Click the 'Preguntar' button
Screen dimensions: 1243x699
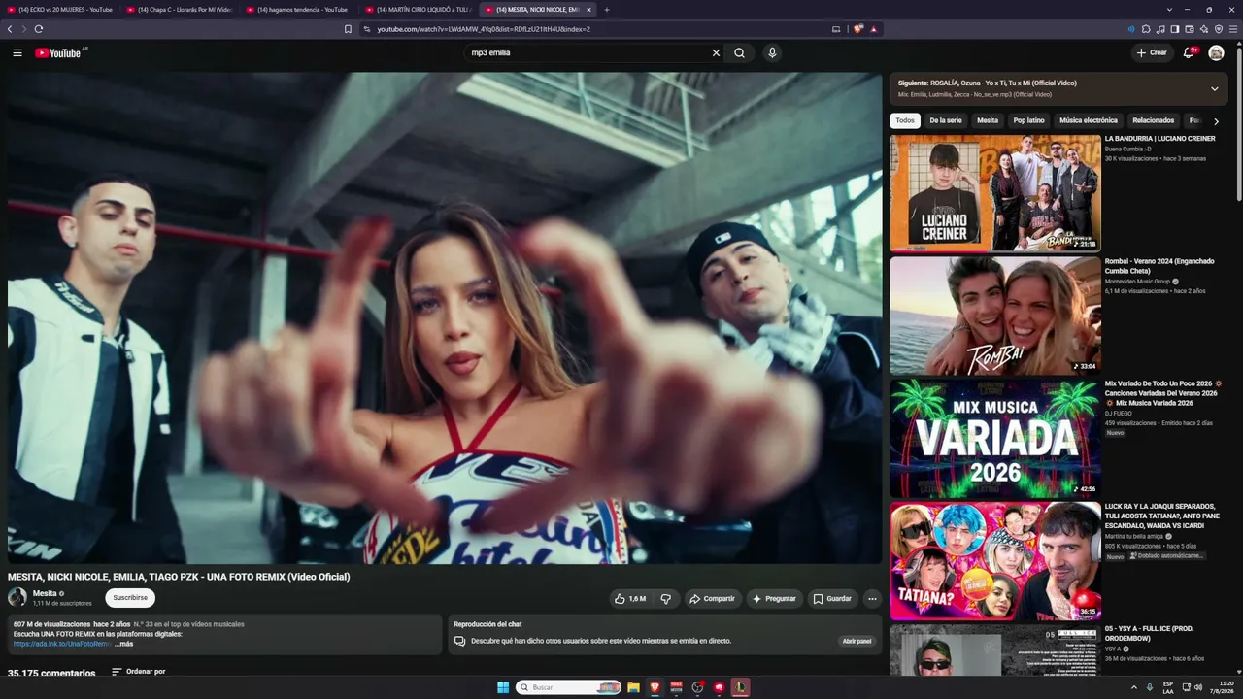point(774,599)
